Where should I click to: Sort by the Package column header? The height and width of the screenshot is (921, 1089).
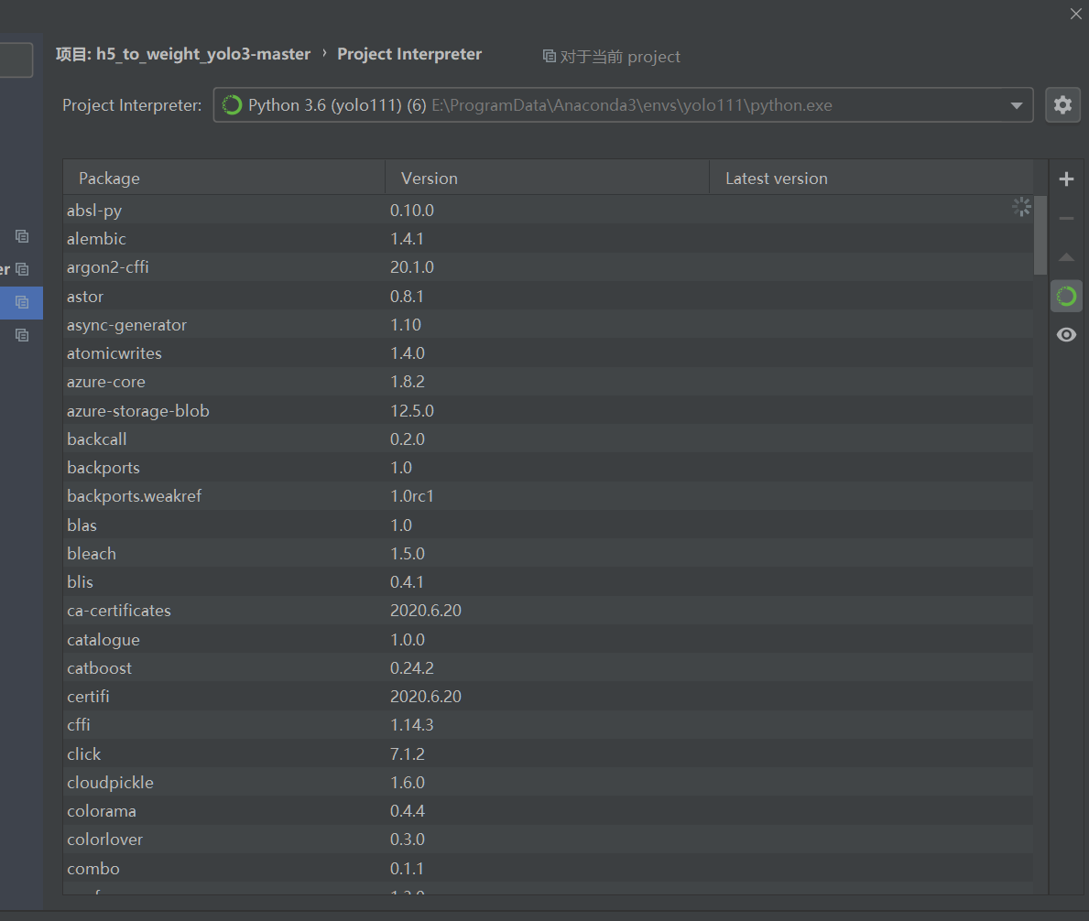[x=223, y=179]
